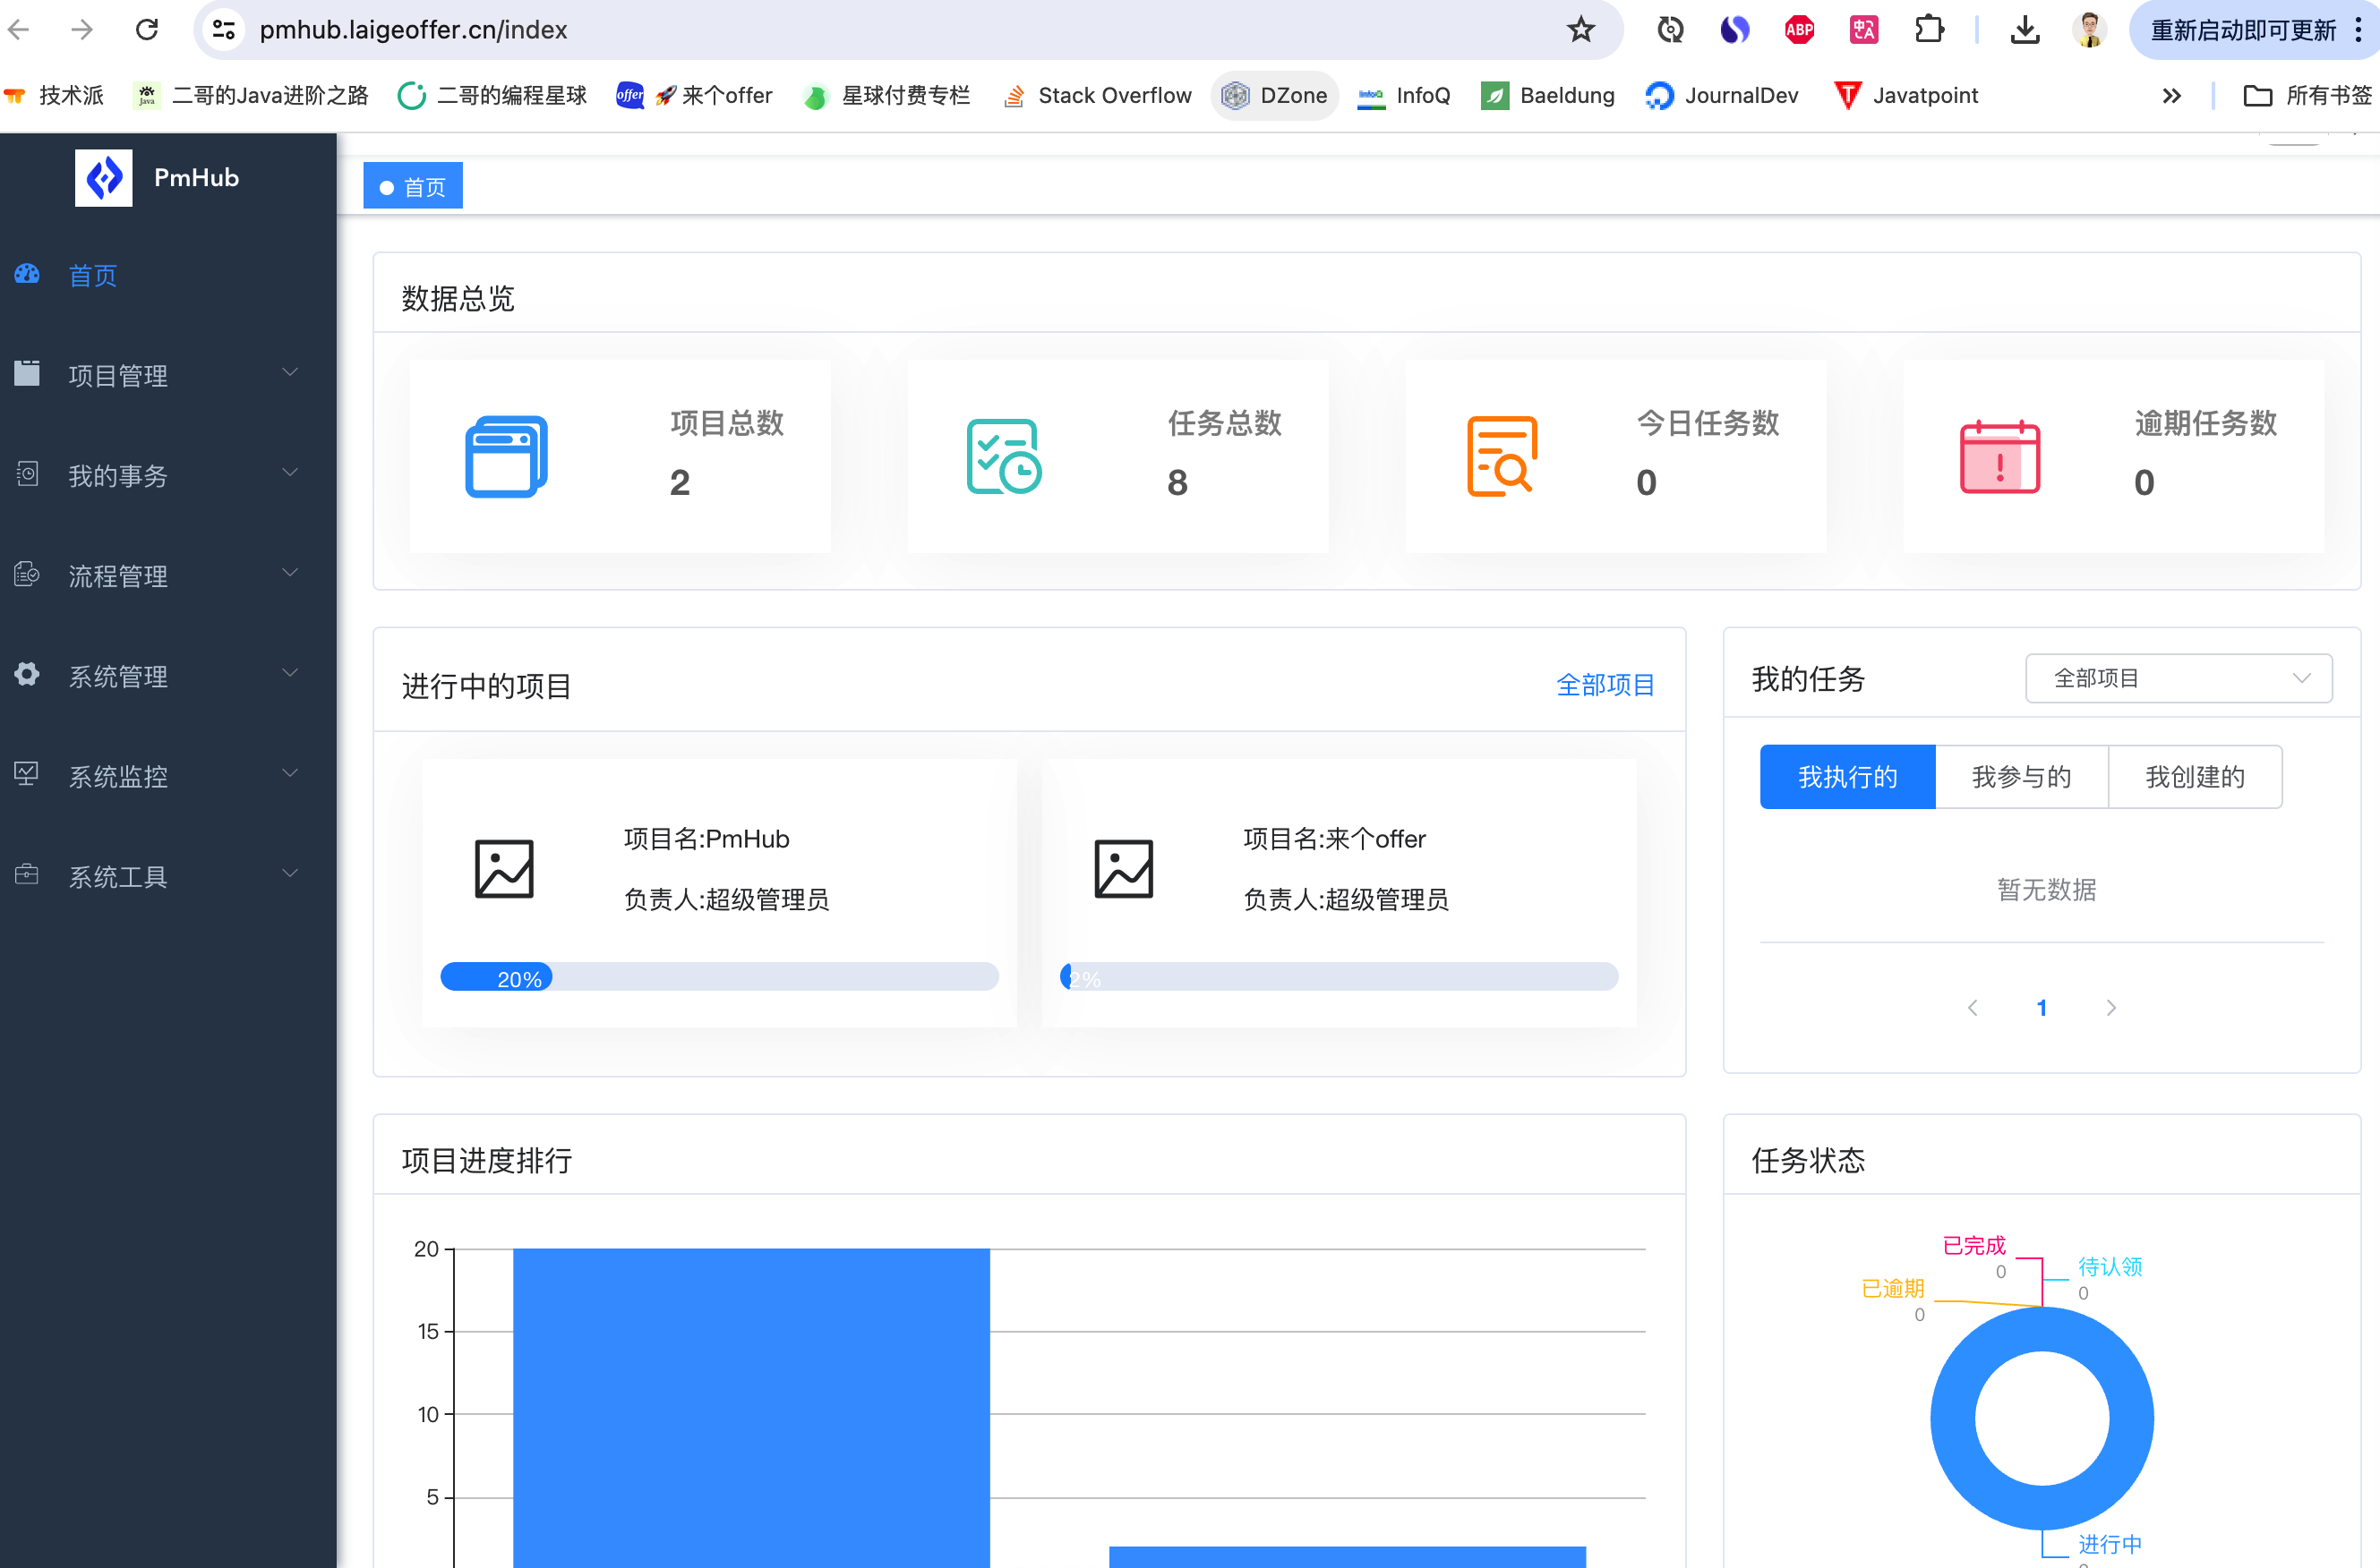Click the translate extension icon

[x=1862, y=30]
